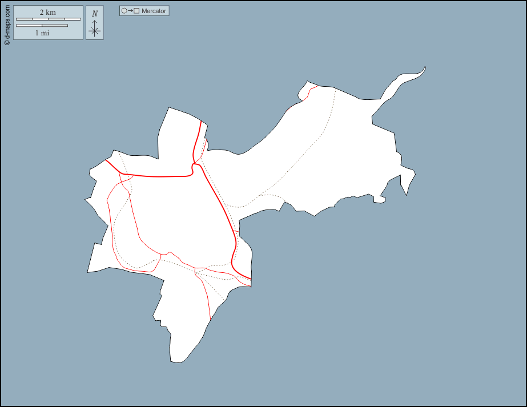The width and height of the screenshot is (527, 407).
Task: Click the "1 mi" scale text
Action: 42,33
